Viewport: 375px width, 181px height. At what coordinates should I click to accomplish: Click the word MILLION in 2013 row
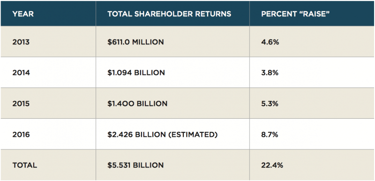click(x=148, y=42)
